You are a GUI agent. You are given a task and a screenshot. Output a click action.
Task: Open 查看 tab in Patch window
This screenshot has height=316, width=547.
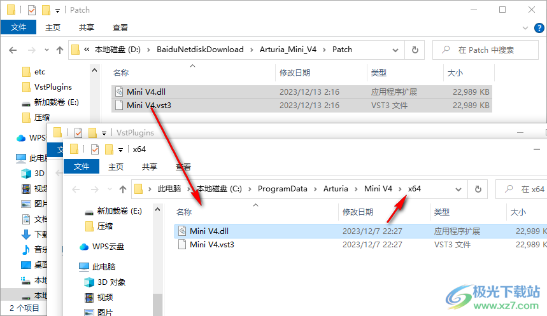(120, 28)
